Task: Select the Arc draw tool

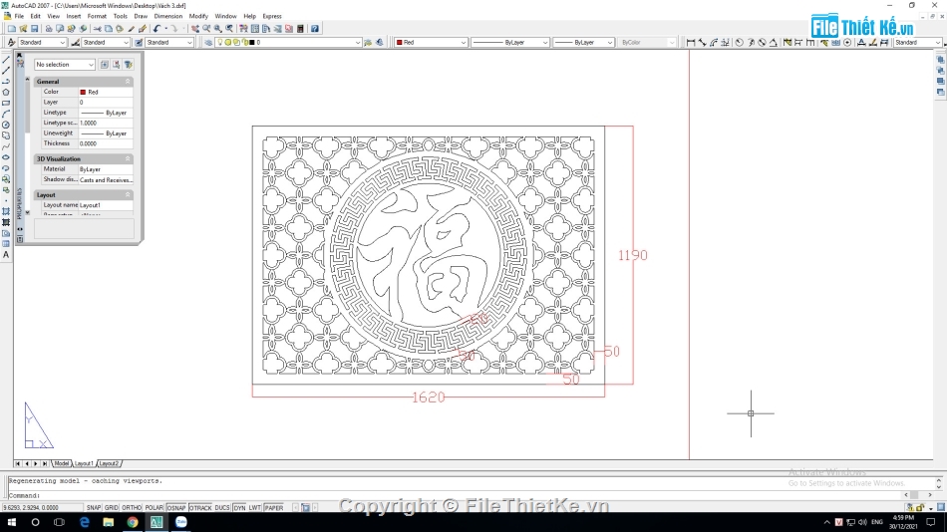Action: (6, 115)
